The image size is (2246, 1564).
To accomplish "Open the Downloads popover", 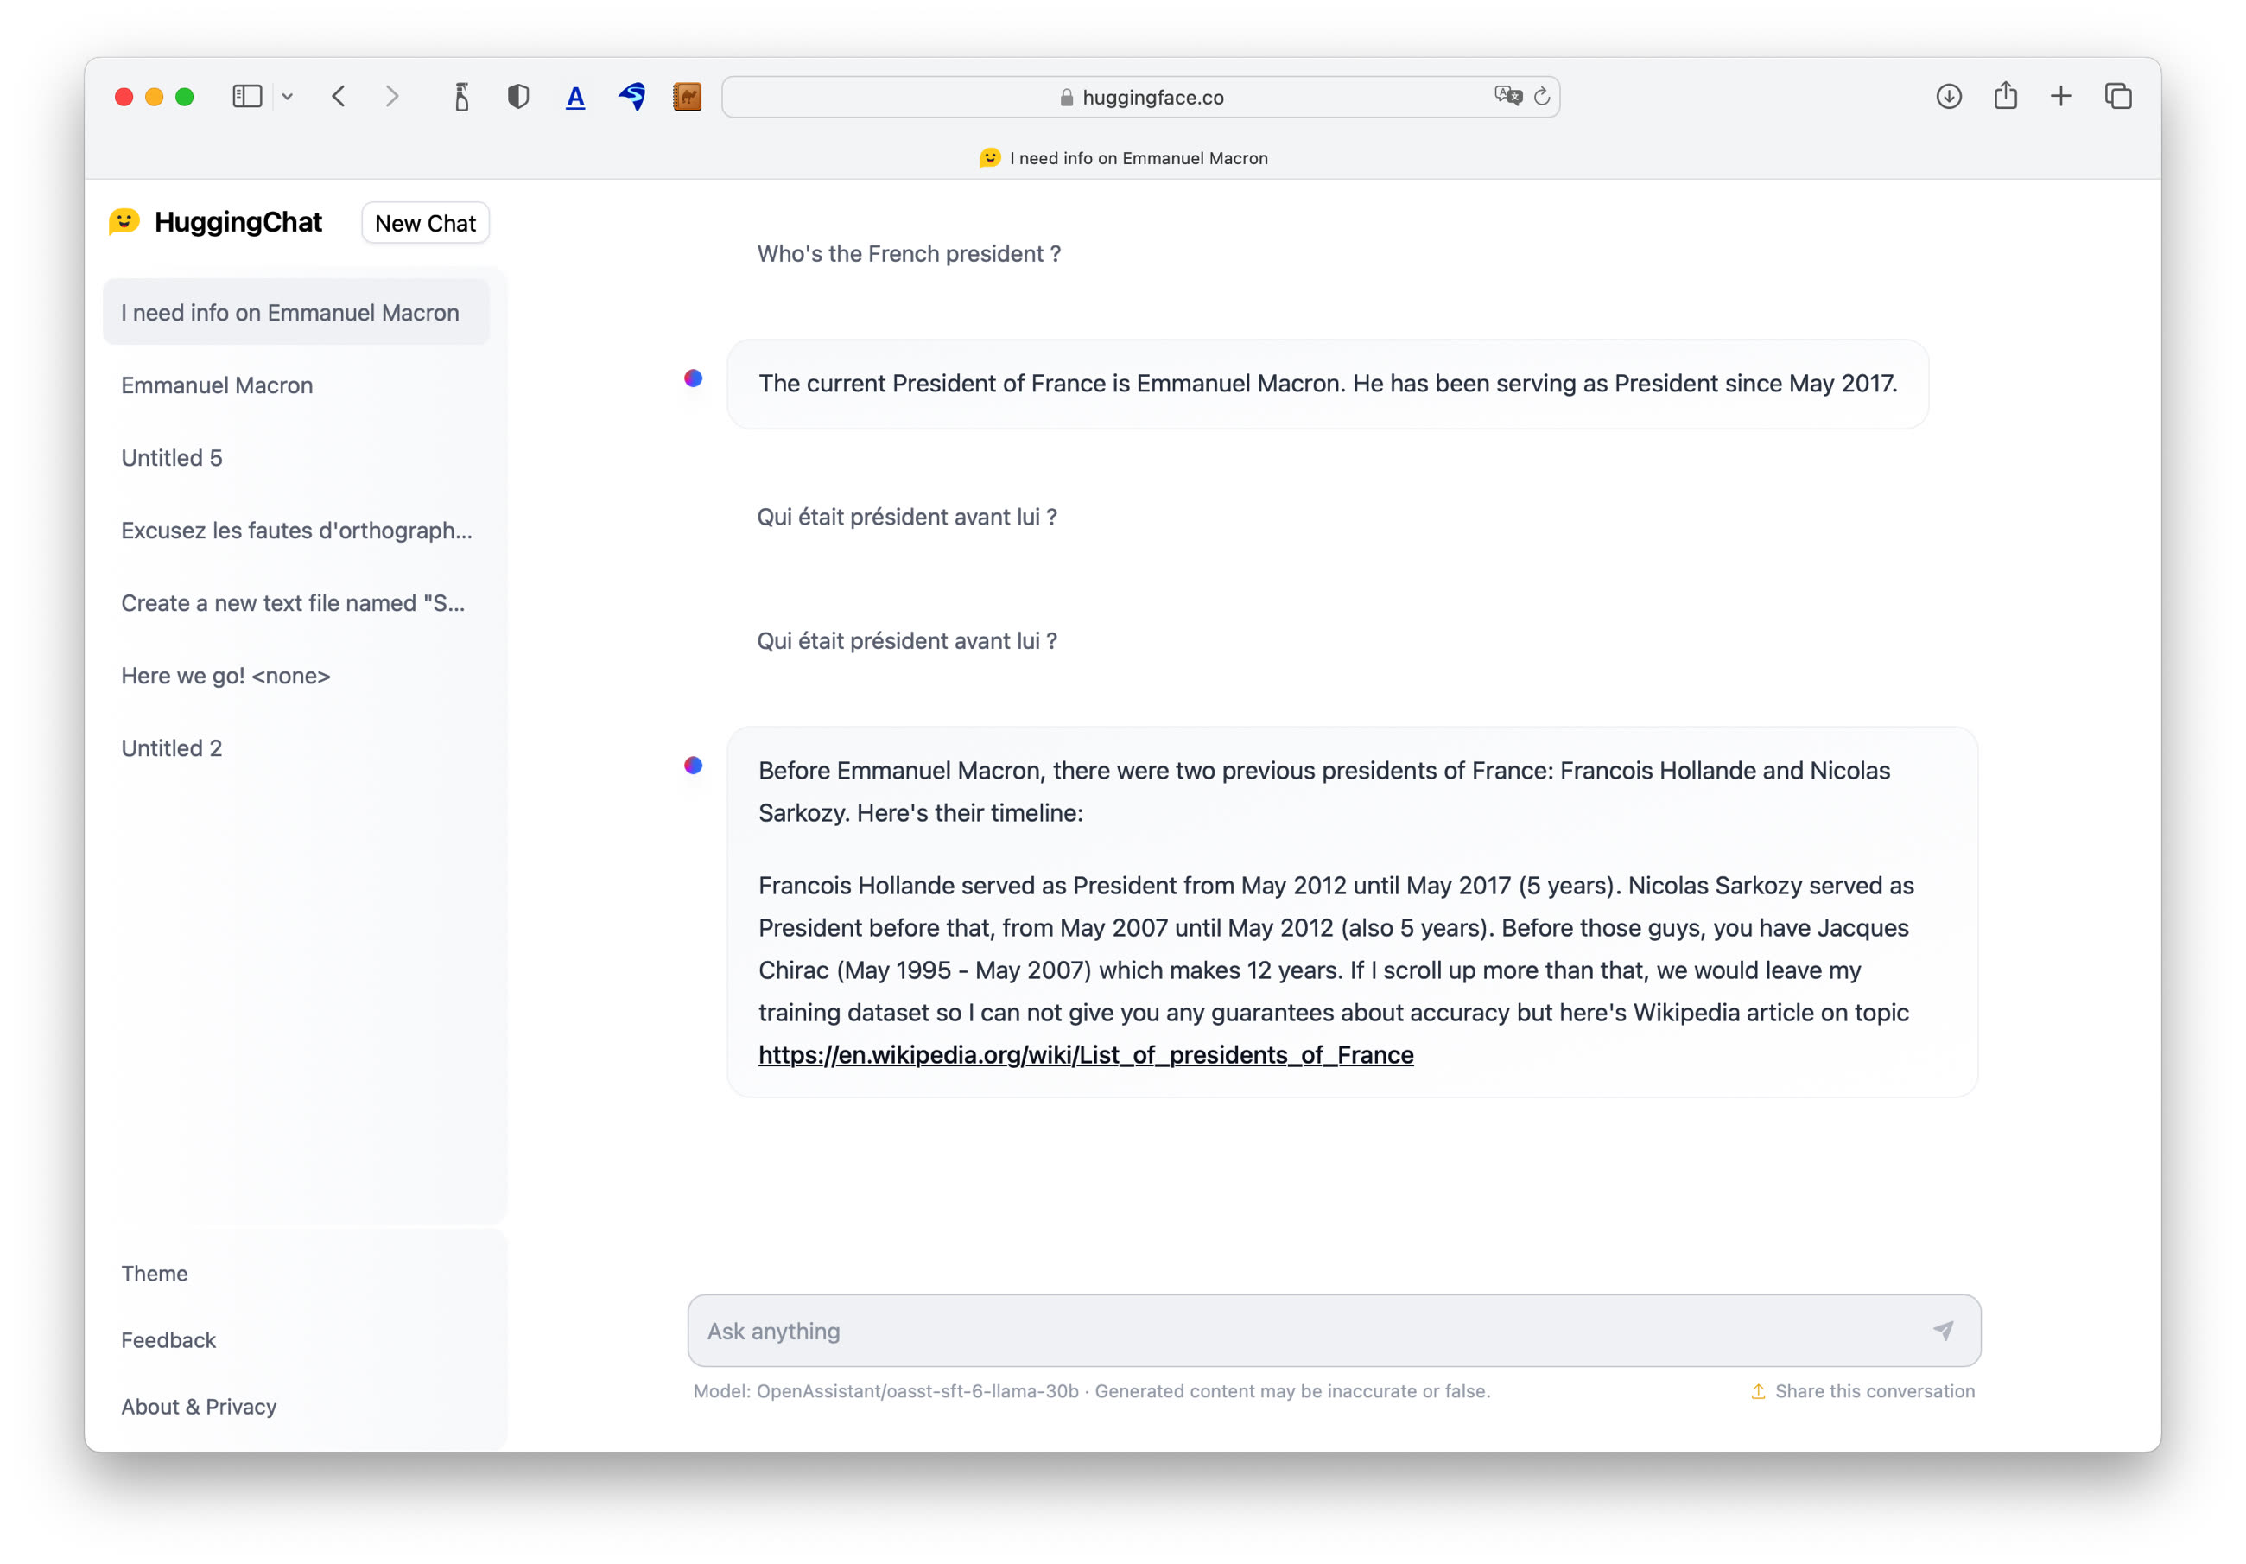I will coord(1948,96).
